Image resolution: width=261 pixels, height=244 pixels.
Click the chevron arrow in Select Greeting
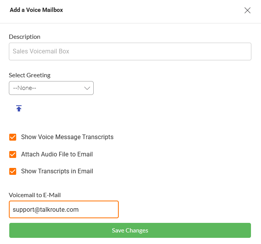[x=87, y=88]
